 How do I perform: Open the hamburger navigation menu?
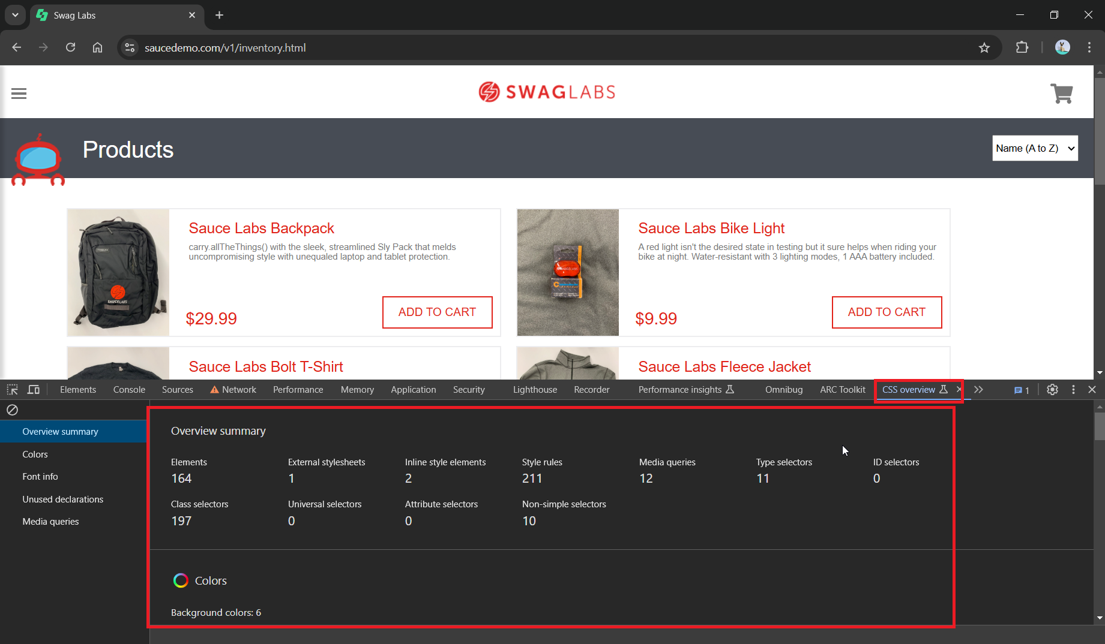19,94
